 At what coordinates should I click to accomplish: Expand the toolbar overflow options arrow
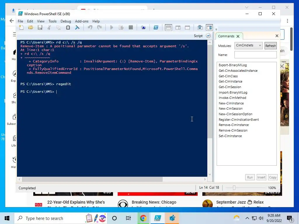[216, 29]
